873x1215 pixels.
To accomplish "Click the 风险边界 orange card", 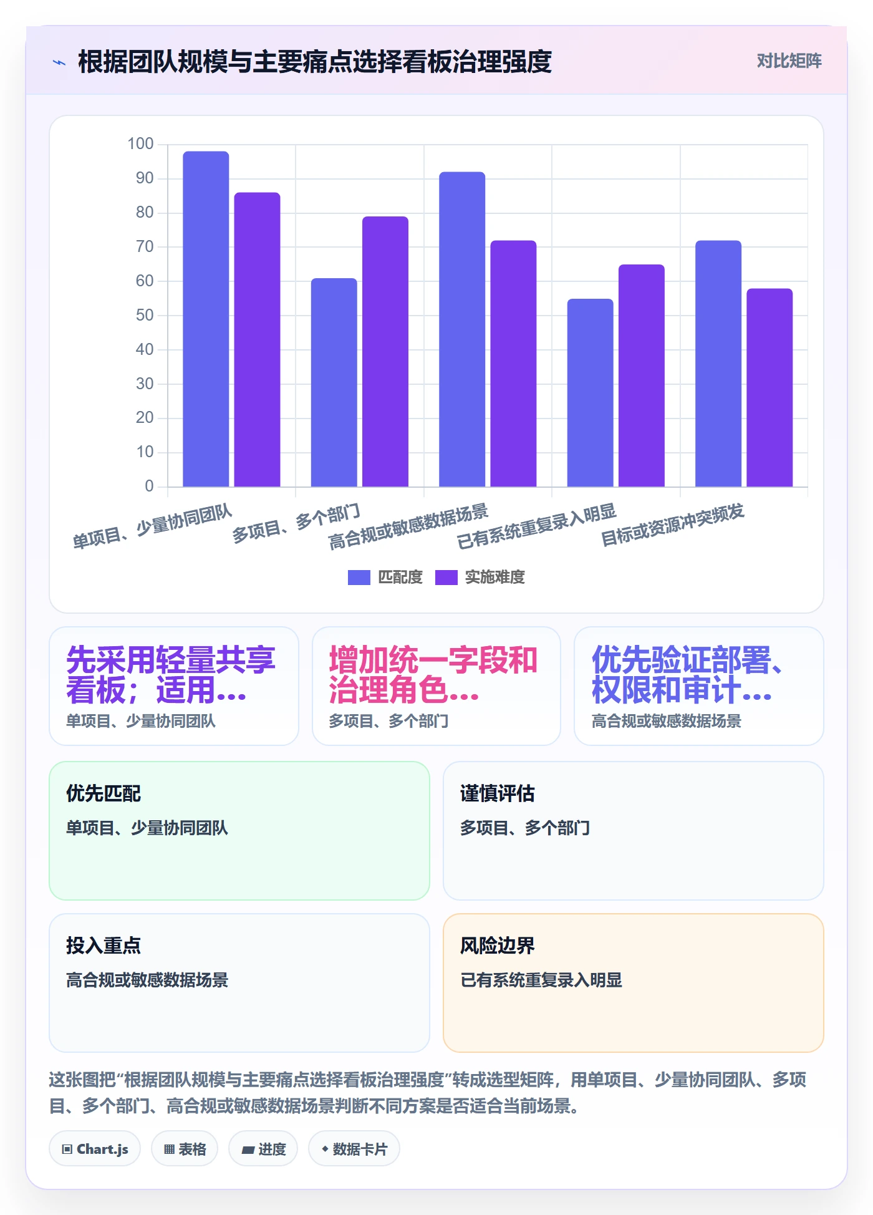I will click(x=634, y=983).
